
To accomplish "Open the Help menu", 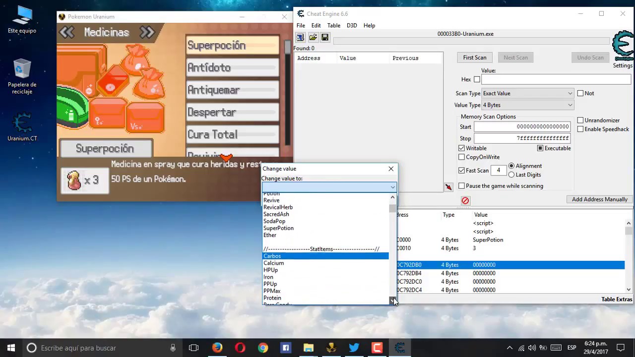I will pyautogui.click(x=369, y=25).
